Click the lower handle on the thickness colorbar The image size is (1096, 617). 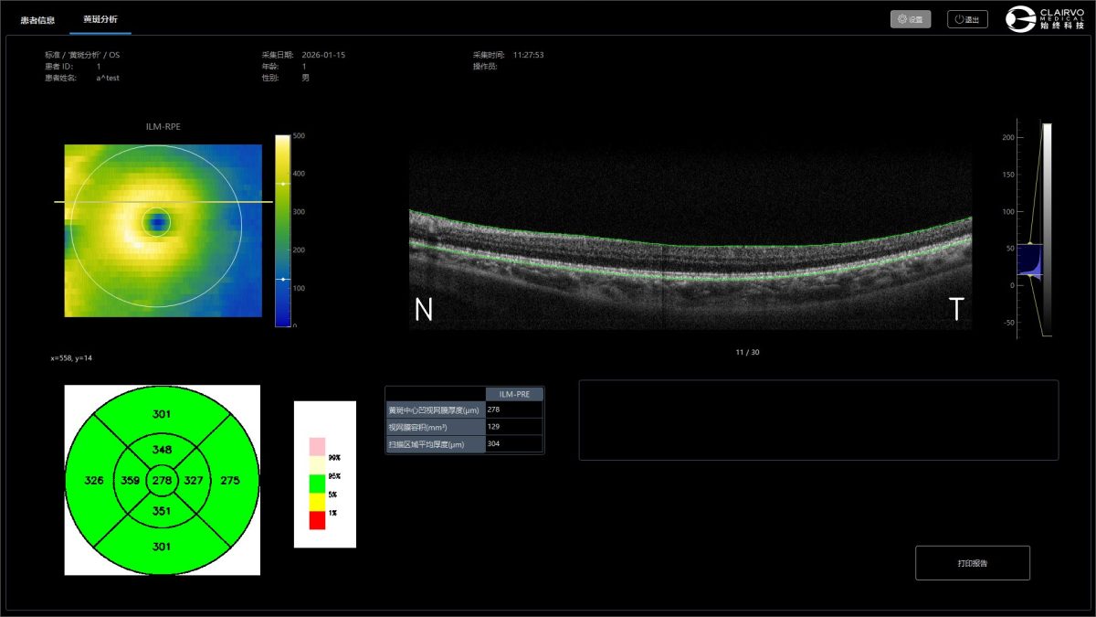click(283, 279)
